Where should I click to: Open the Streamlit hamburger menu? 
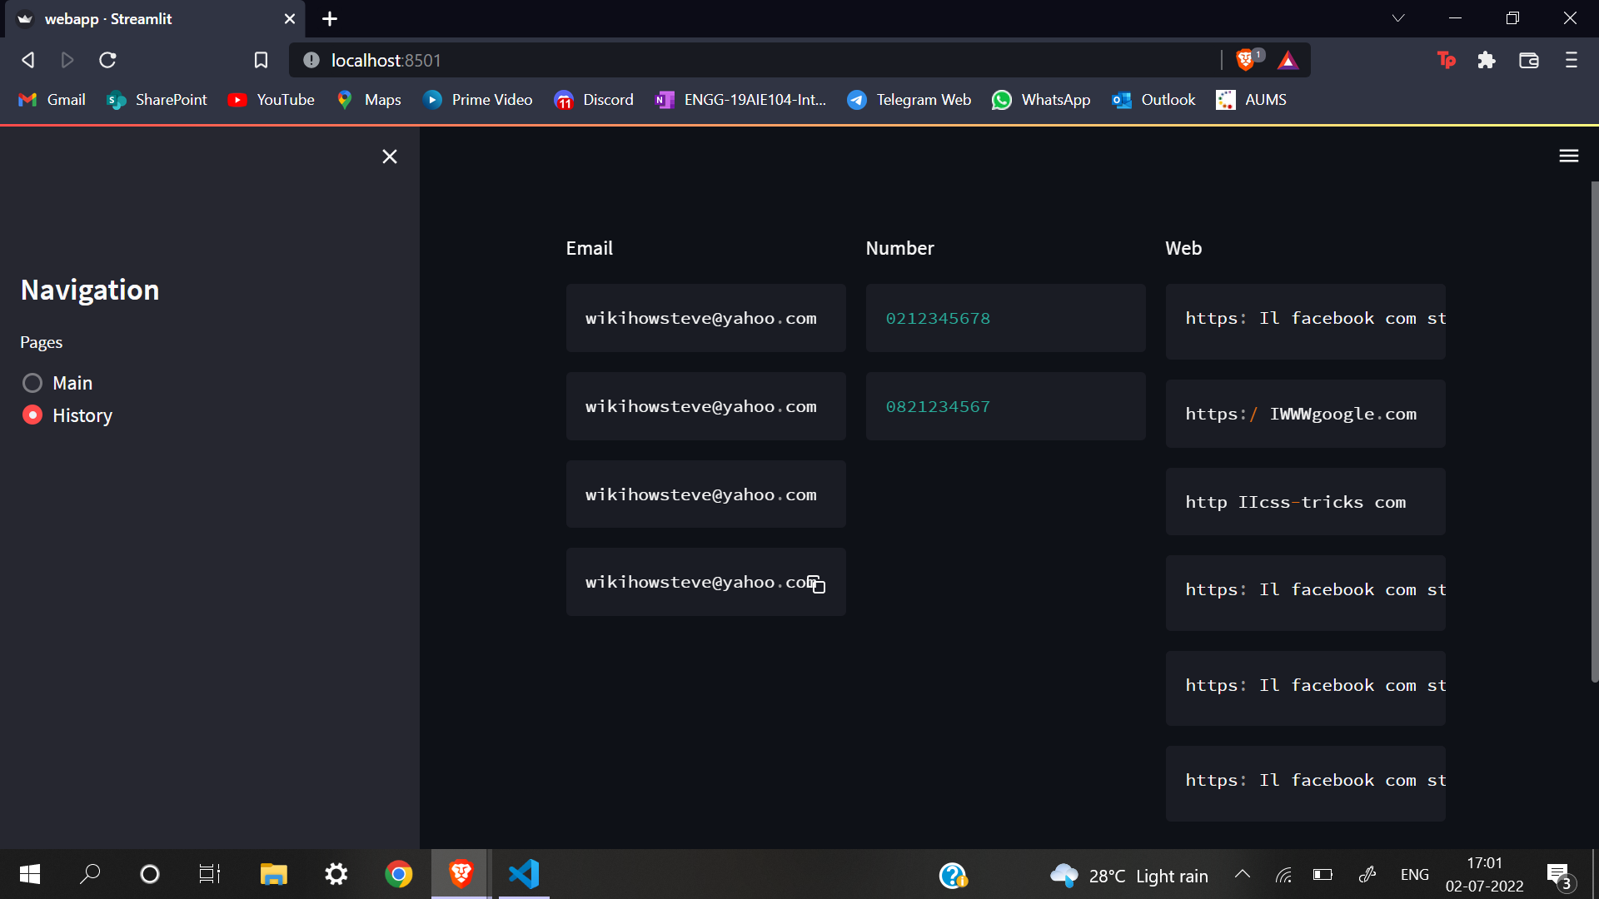tap(1569, 156)
